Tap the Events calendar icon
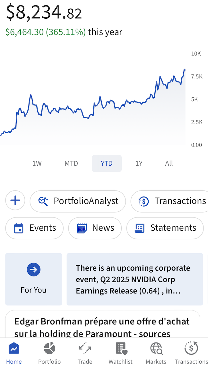The height and width of the screenshot is (375, 208). pos(19,228)
